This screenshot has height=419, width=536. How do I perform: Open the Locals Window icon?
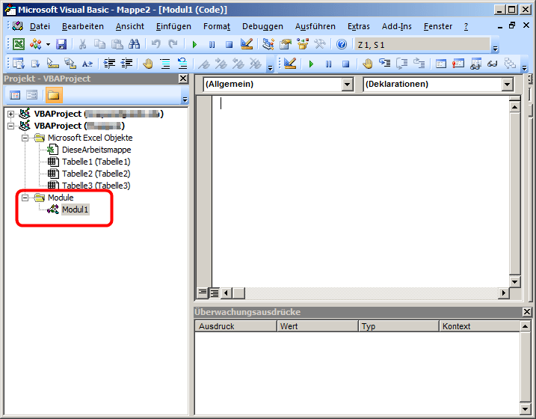(x=441, y=64)
